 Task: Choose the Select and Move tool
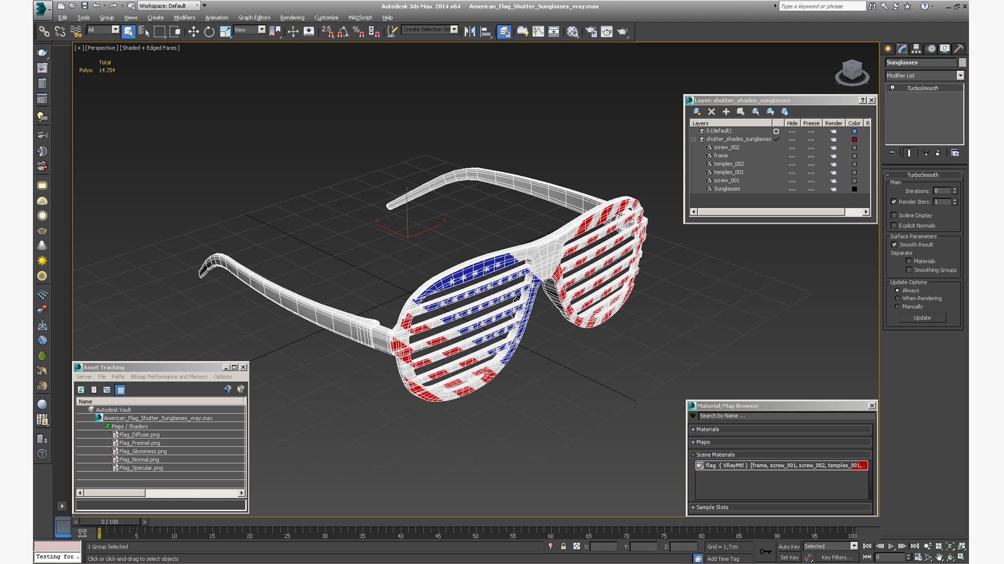[193, 32]
